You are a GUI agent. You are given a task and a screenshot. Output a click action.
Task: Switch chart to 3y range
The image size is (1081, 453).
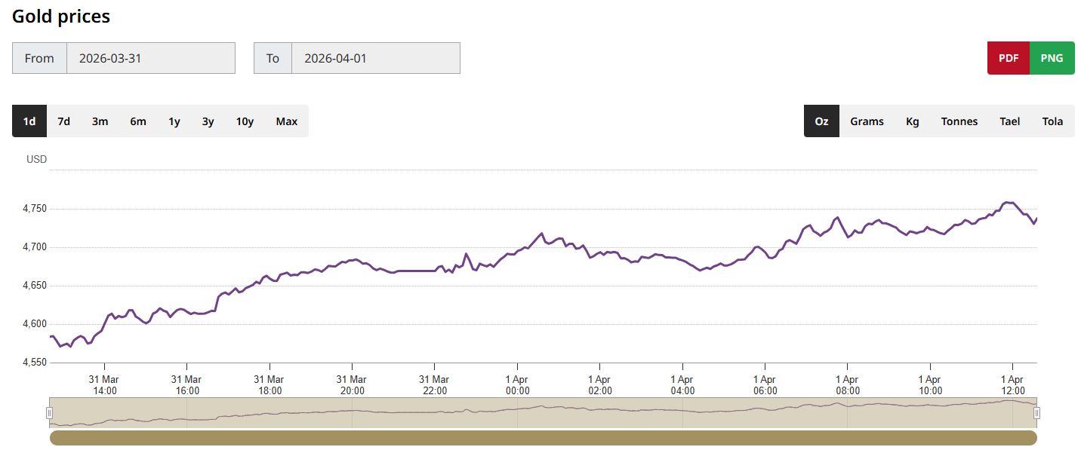tap(208, 121)
